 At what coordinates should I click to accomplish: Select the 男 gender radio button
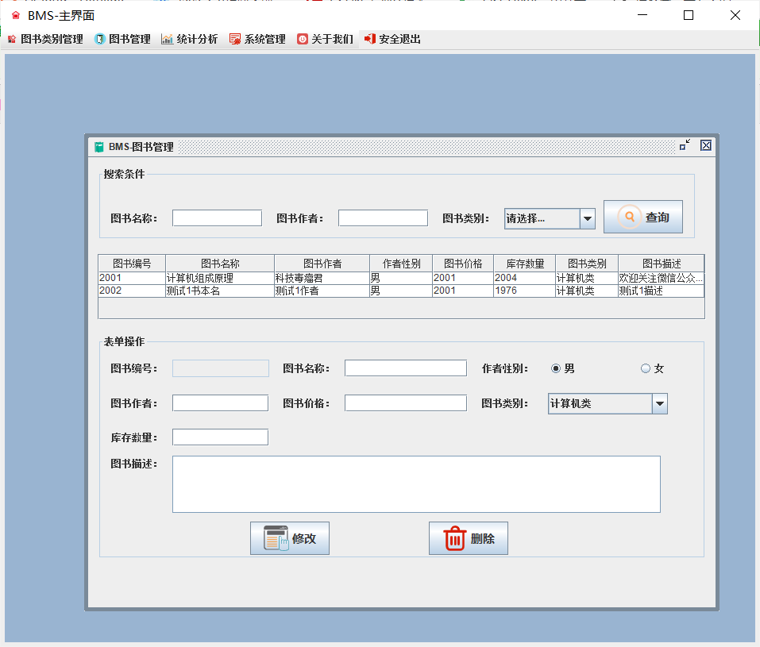(x=556, y=369)
